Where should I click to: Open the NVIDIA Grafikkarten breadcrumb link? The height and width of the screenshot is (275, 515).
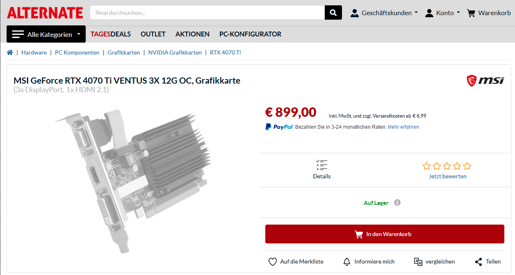point(175,52)
